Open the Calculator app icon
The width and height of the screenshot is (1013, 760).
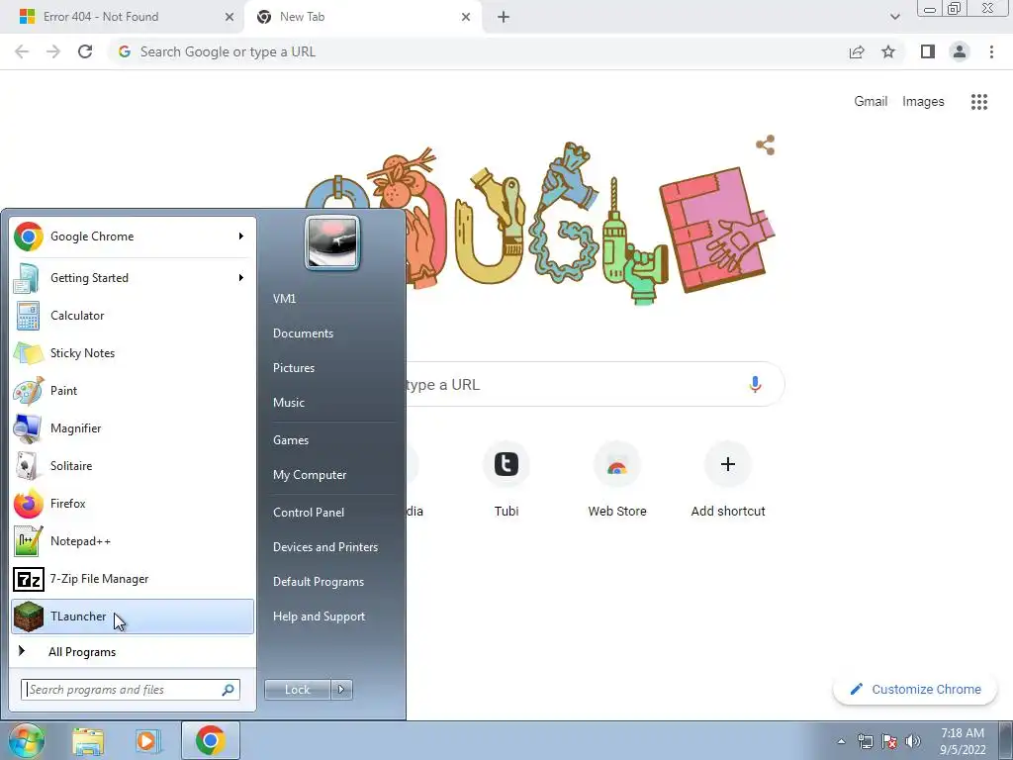(28, 316)
